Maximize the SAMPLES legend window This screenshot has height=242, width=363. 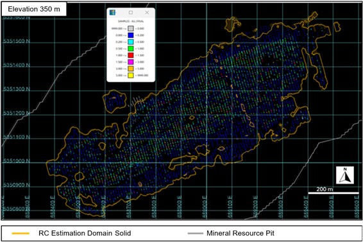[131, 13]
